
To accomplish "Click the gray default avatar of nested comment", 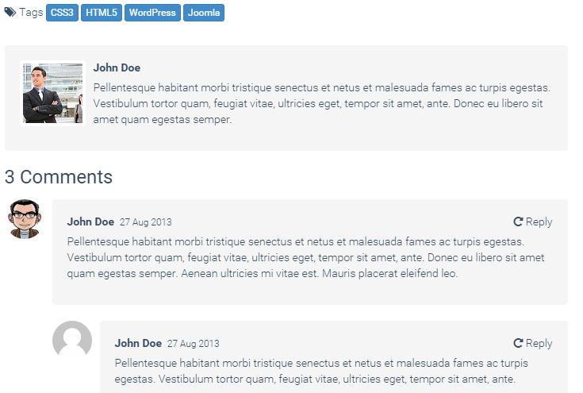I will [72, 341].
